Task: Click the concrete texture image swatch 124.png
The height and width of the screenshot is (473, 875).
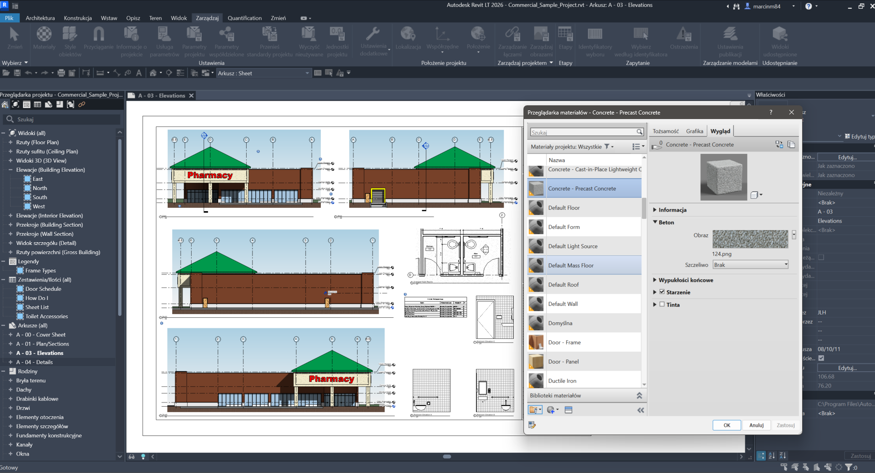Action: click(750, 239)
